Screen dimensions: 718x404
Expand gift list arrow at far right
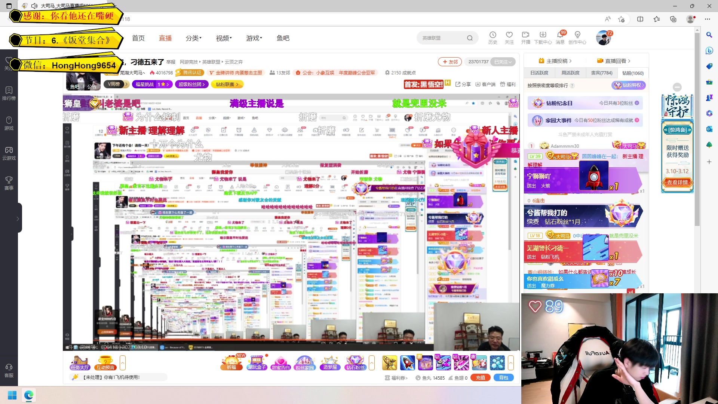[511, 363]
